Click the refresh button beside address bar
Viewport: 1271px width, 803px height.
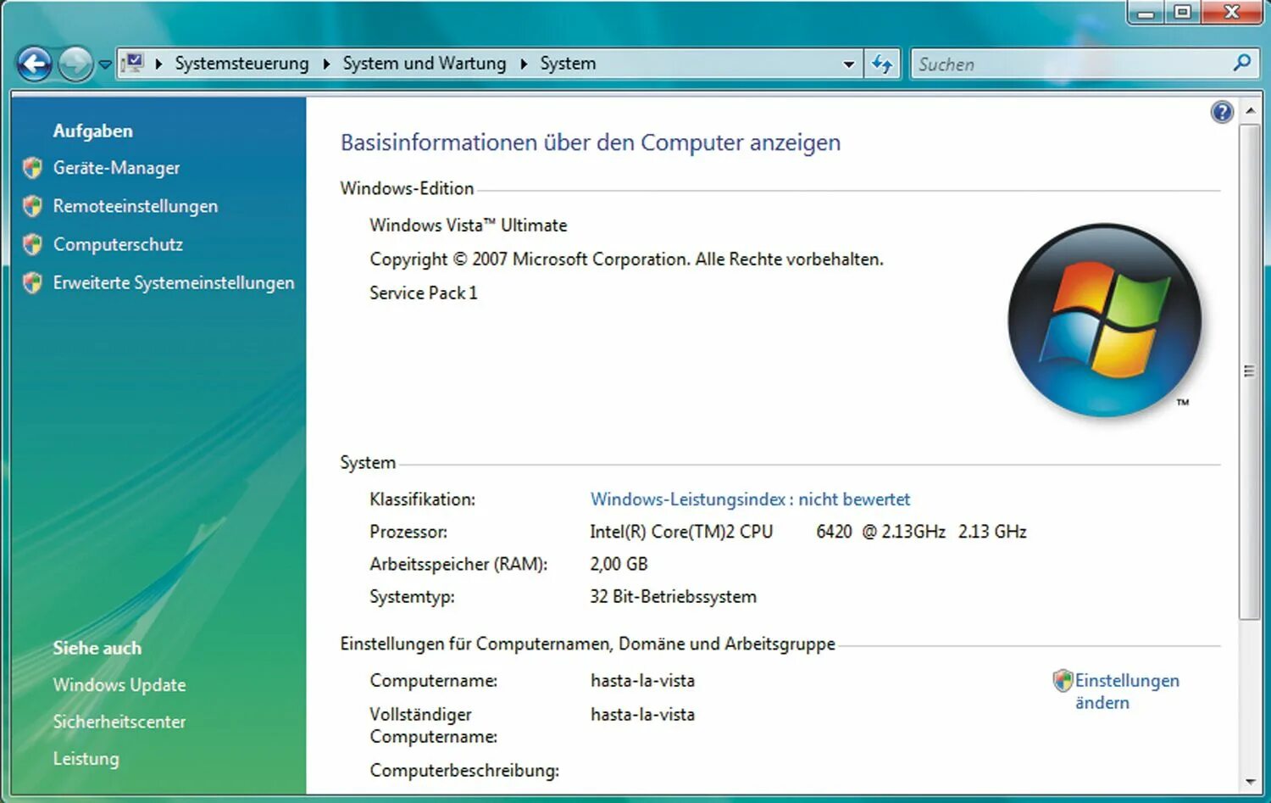(882, 64)
